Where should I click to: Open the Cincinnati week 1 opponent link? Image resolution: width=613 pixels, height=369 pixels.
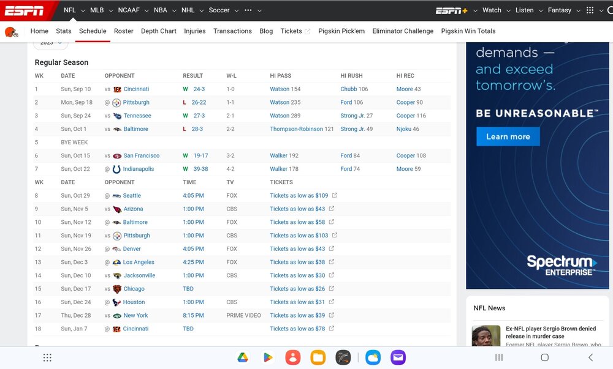[136, 89]
